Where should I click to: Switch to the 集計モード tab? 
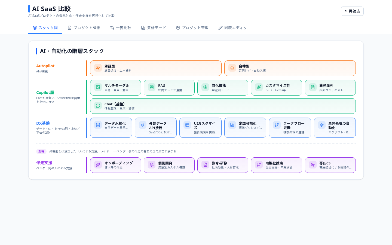(x=154, y=28)
